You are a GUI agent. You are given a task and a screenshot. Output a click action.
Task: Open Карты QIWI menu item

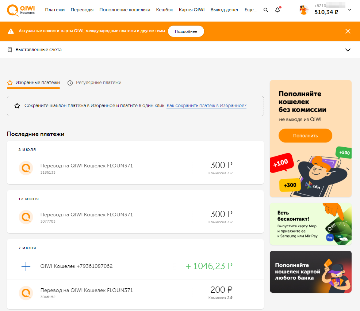click(x=192, y=10)
